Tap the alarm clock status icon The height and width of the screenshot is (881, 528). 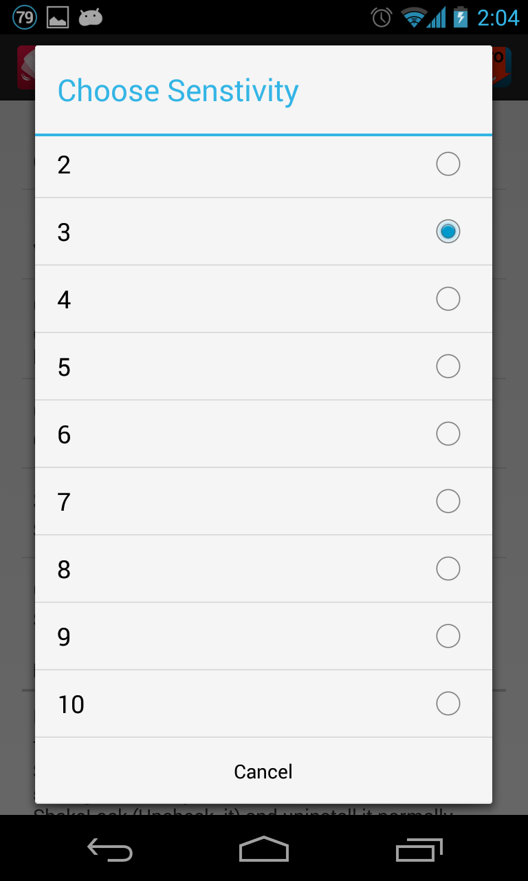pyautogui.click(x=382, y=17)
